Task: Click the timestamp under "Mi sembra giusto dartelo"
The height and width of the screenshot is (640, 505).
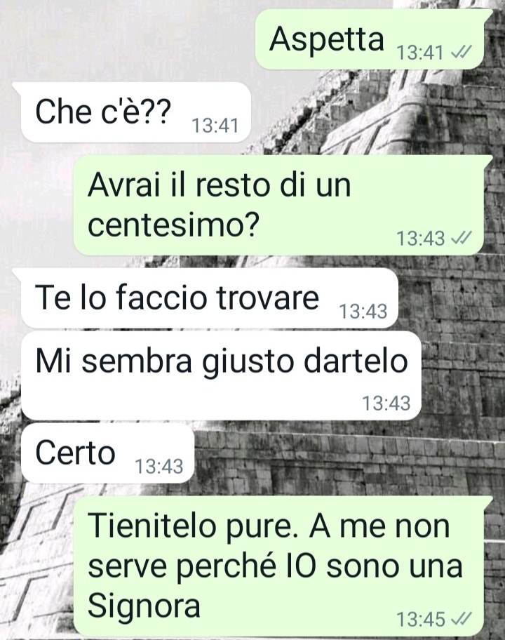Action: [x=386, y=404]
